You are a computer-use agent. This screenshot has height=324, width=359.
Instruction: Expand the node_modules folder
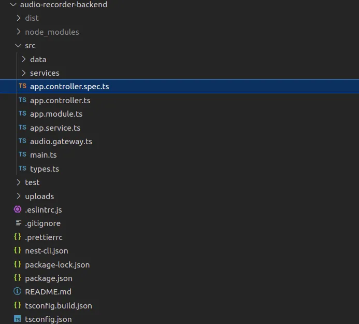tap(19, 32)
